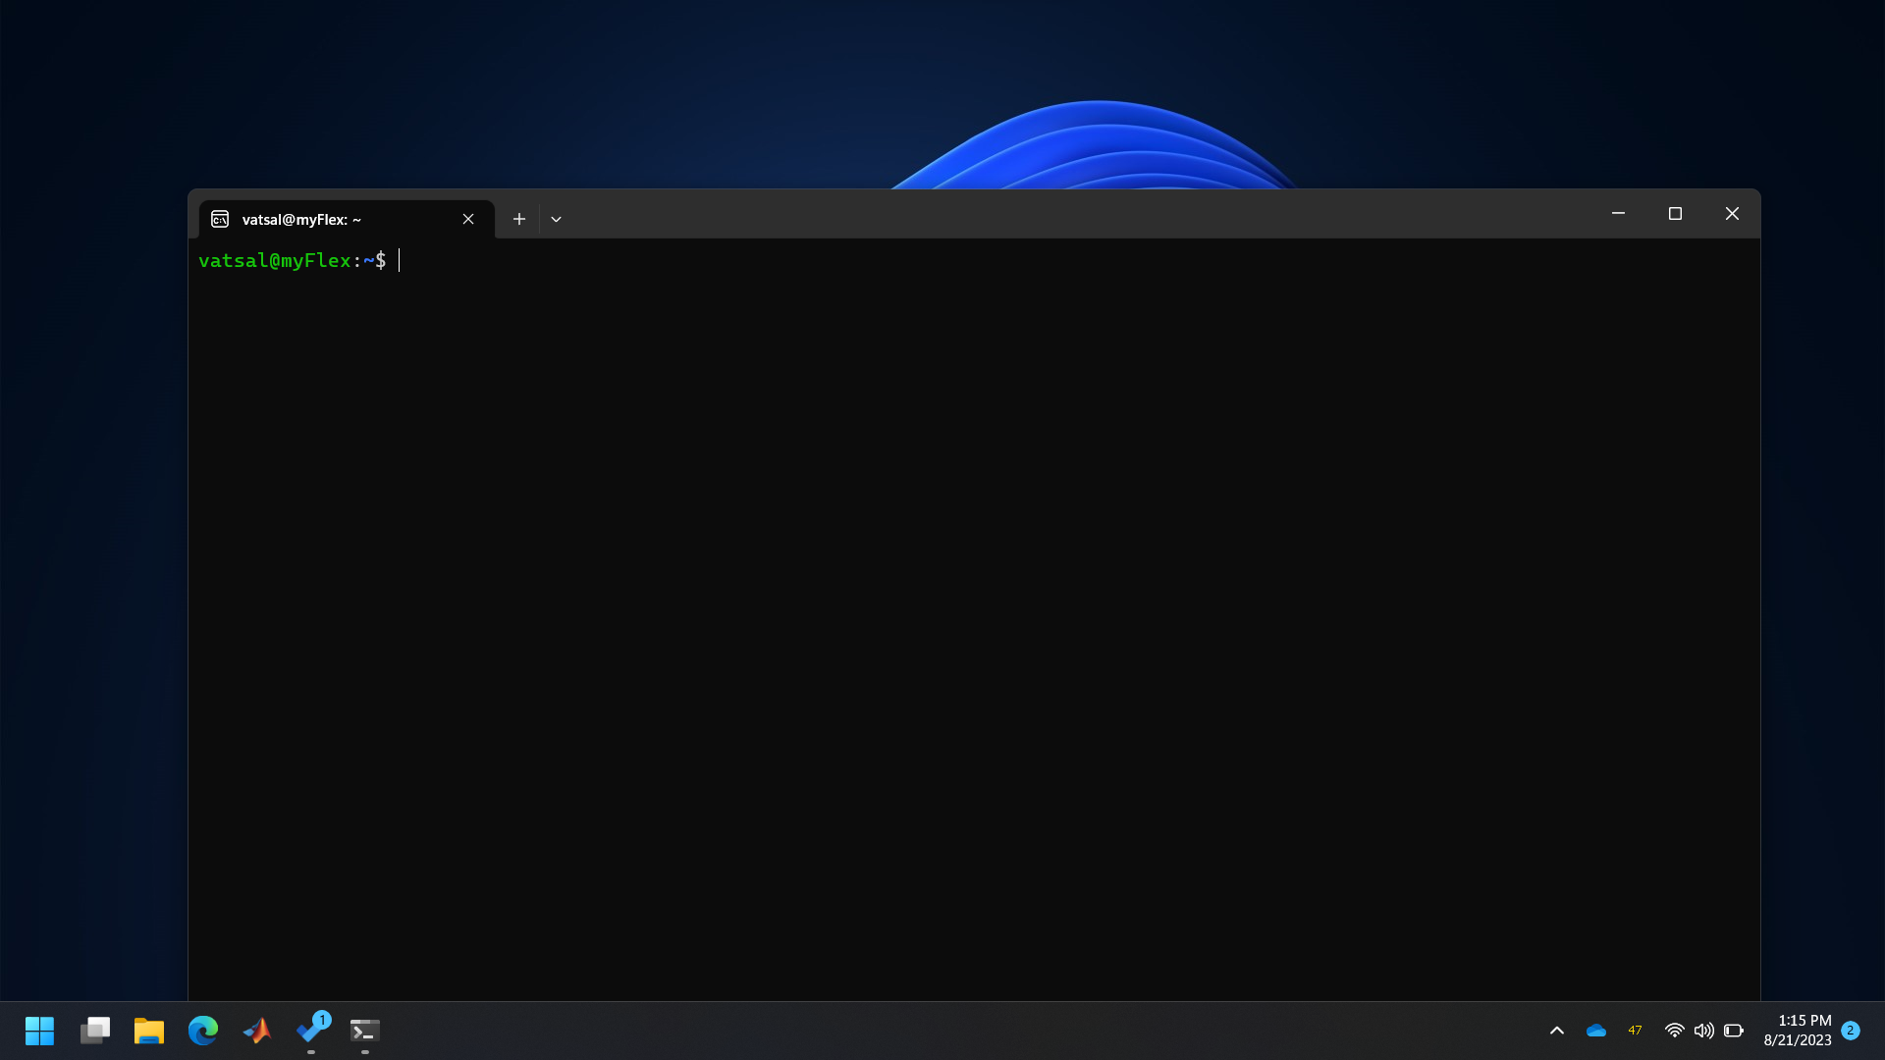1885x1060 pixels.
Task: Launch File Explorer from taskbar
Action: [149, 1031]
